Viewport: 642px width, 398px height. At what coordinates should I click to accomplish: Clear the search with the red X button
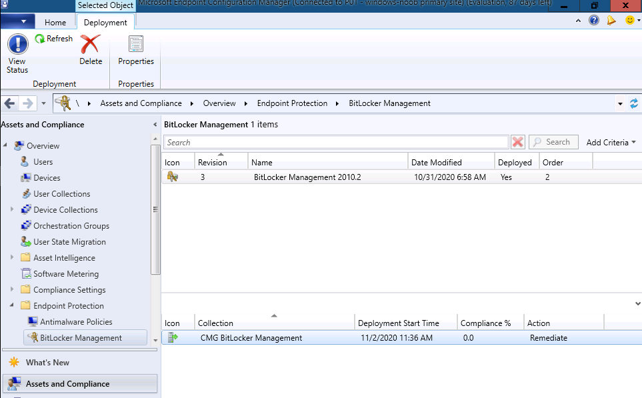pos(517,142)
